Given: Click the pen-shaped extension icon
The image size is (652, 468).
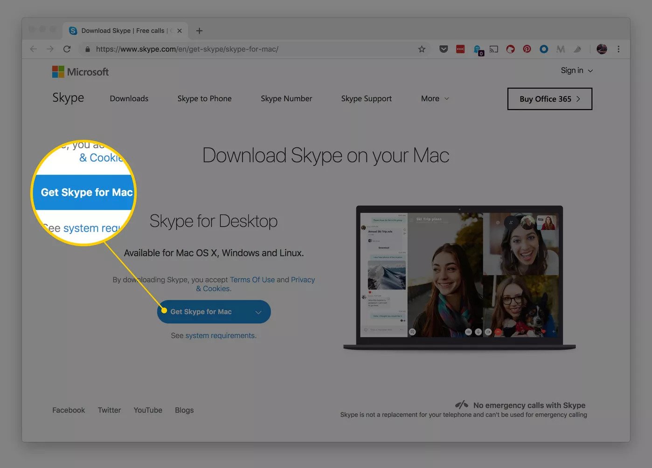Looking at the screenshot, I should [x=577, y=49].
